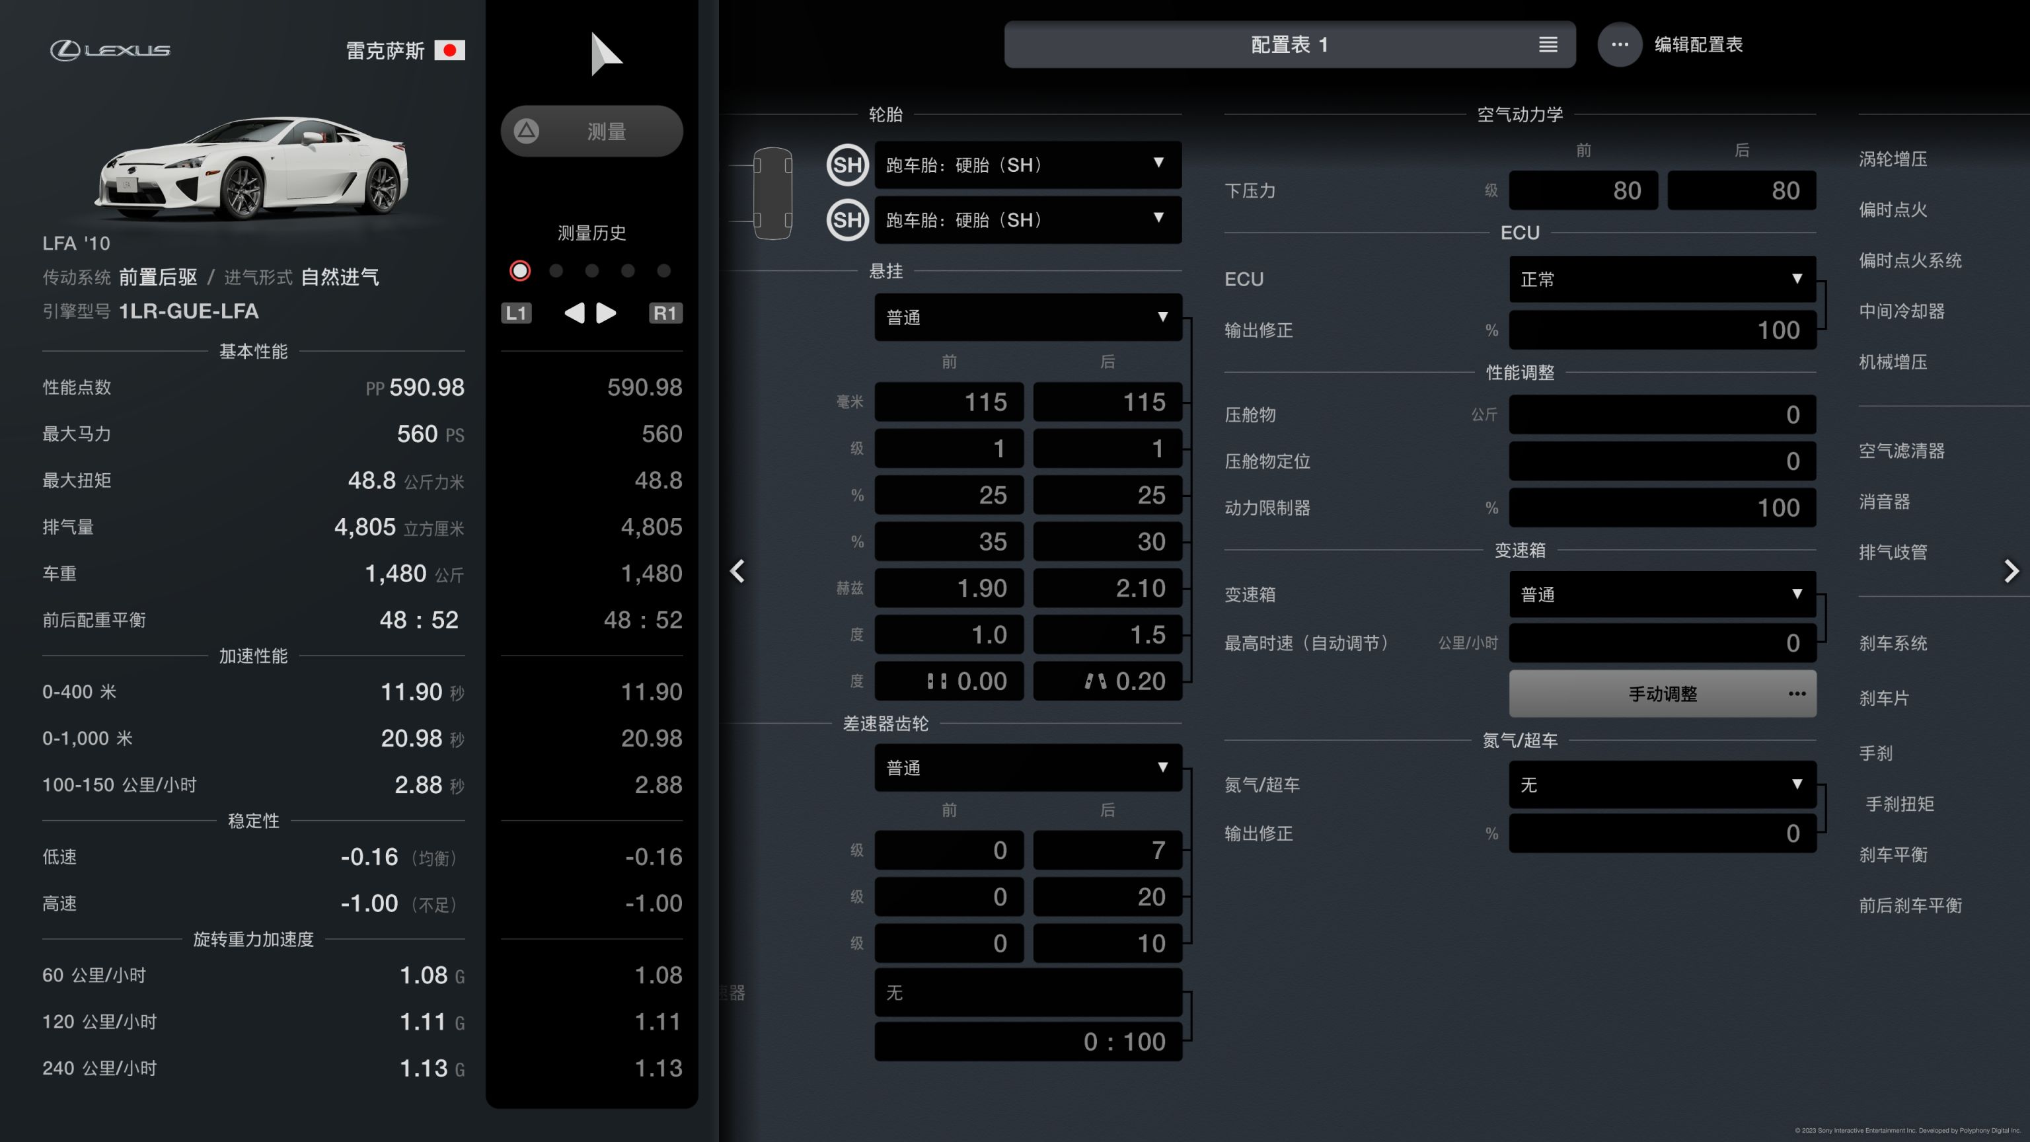Edit the 最高时速 0 field
The width and height of the screenshot is (2030, 1142).
click(1662, 643)
